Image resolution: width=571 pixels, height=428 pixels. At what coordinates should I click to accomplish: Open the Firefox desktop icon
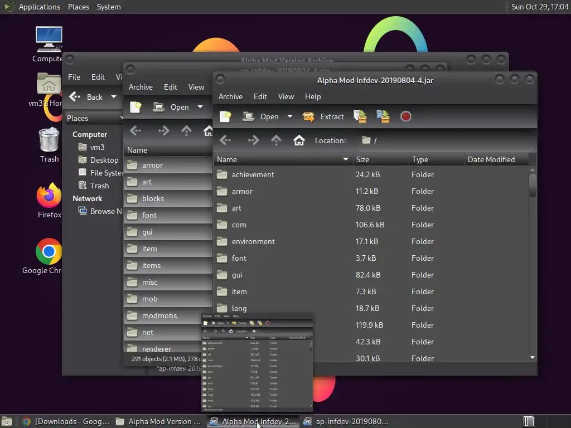pyautogui.click(x=49, y=200)
